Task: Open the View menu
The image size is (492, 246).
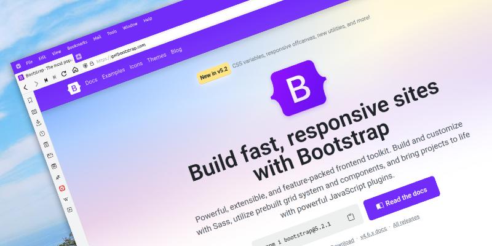Action: click(57, 52)
